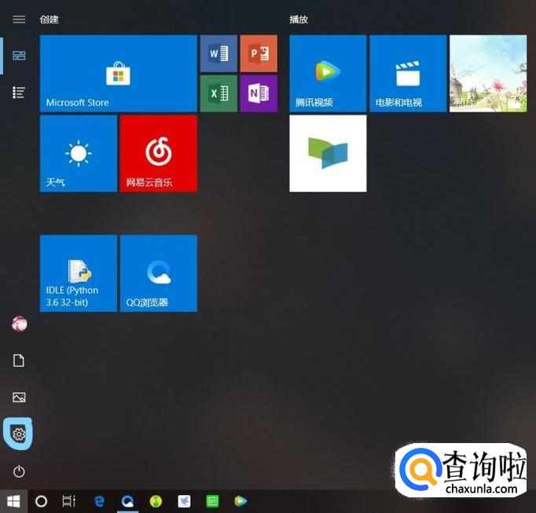Screen dimensions: 536x513
Task: Show pinned tiles view
Action: tap(19, 56)
